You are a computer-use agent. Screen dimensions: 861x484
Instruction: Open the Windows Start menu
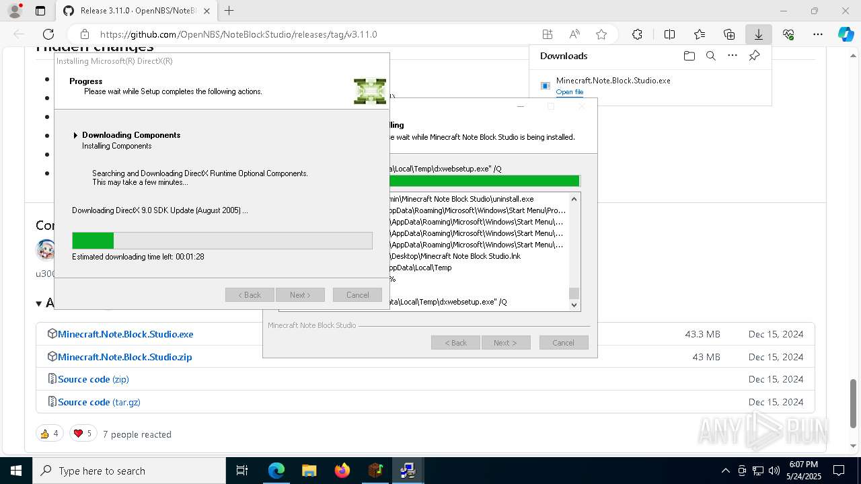click(16, 471)
